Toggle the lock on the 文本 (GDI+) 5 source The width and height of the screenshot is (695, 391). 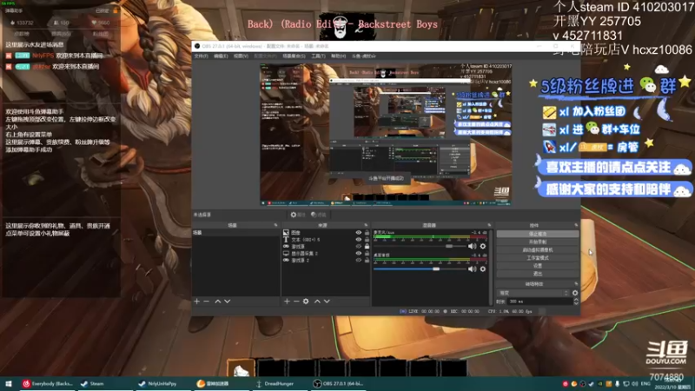[x=367, y=240]
